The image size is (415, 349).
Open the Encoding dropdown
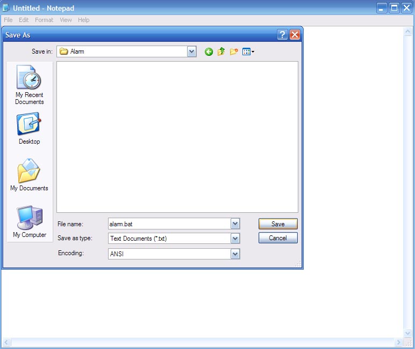coord(235,254)
